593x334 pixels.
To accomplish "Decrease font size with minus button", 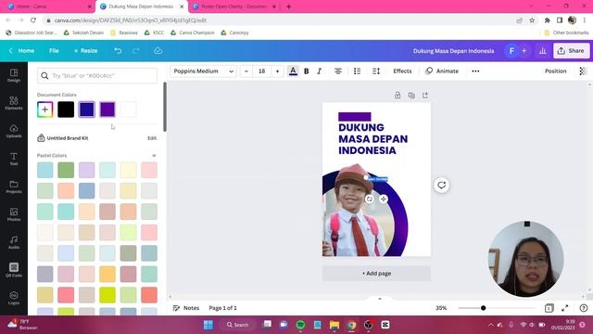I will (246, 71).
